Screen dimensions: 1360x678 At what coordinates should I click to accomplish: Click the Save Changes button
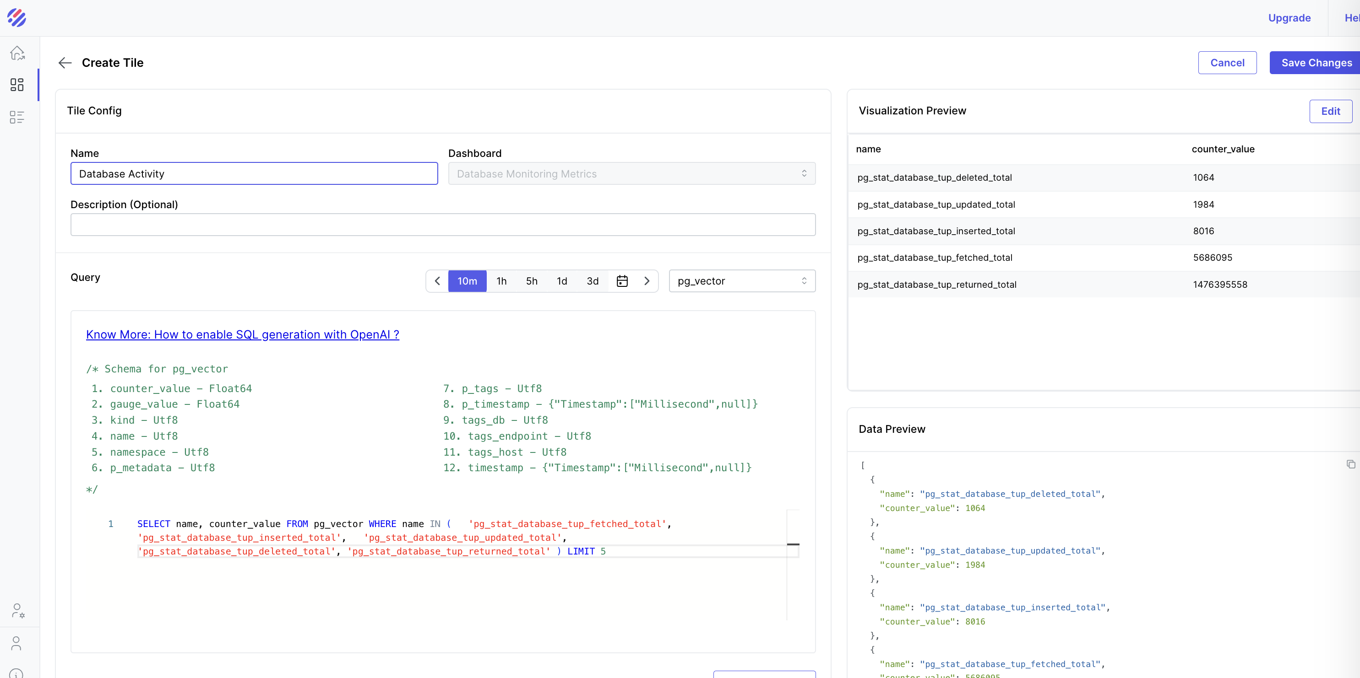pos(1316,63)
